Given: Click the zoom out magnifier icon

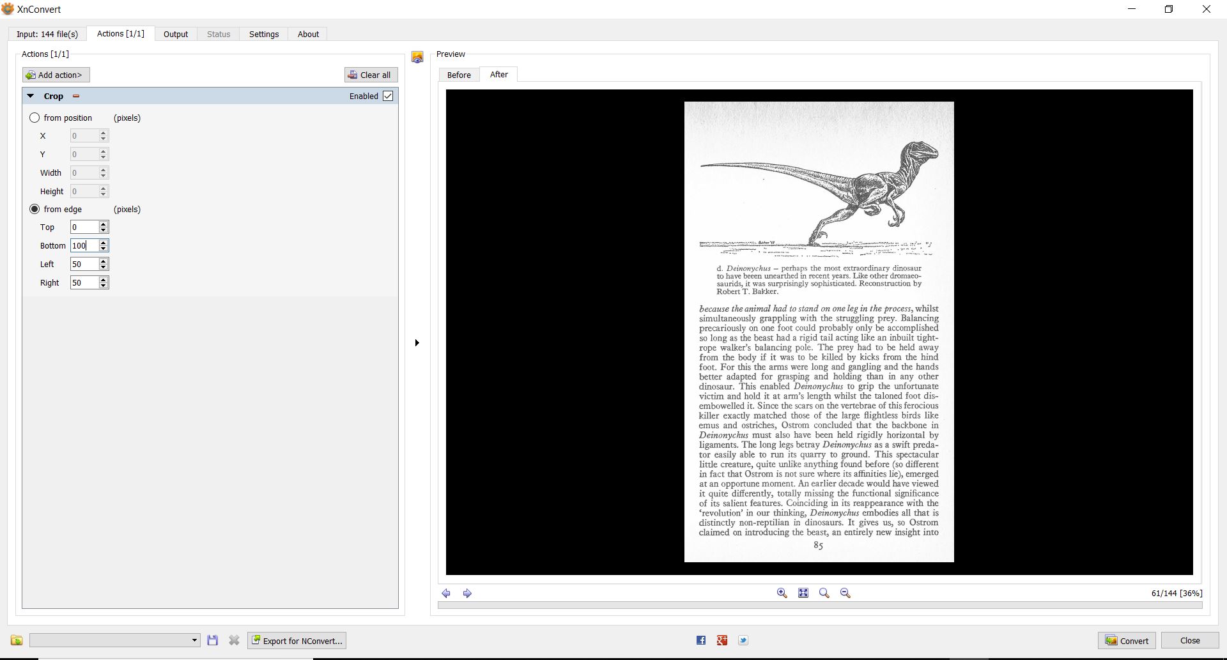Looking at the screenshot, I should click(x=845, y=593).
